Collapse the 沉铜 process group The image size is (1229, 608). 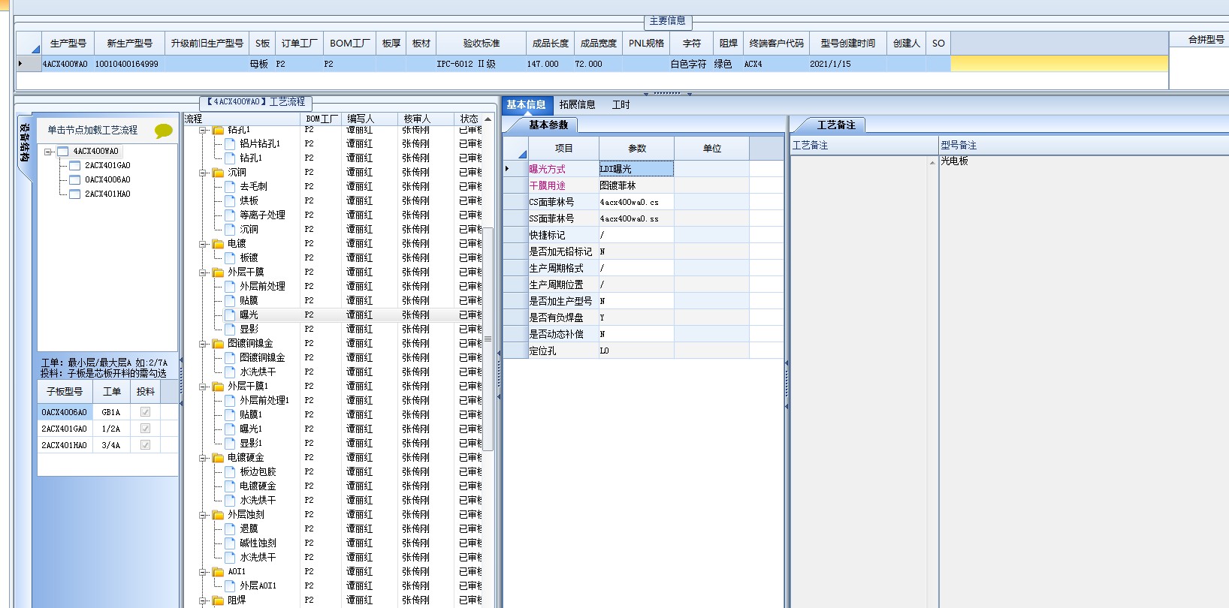pyautogui.click(x=203, y=173)
